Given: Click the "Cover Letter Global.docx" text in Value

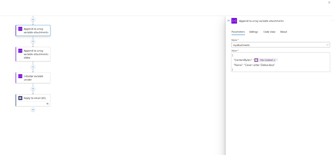Looking at the screenshot, I should (259, 65).
